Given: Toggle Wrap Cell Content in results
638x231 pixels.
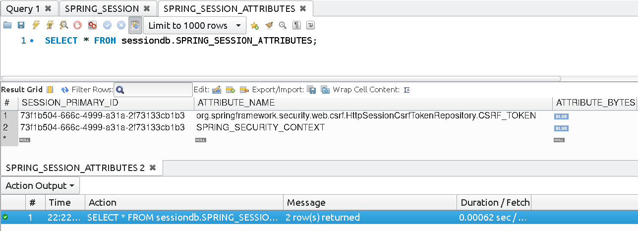Looking at the screenshot, I should (406, 90).
